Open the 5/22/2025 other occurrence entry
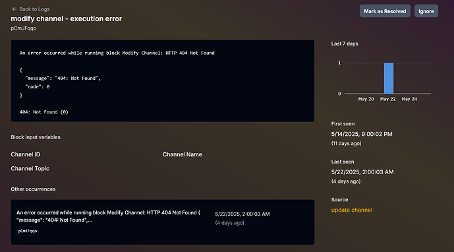 coord(163,222)
